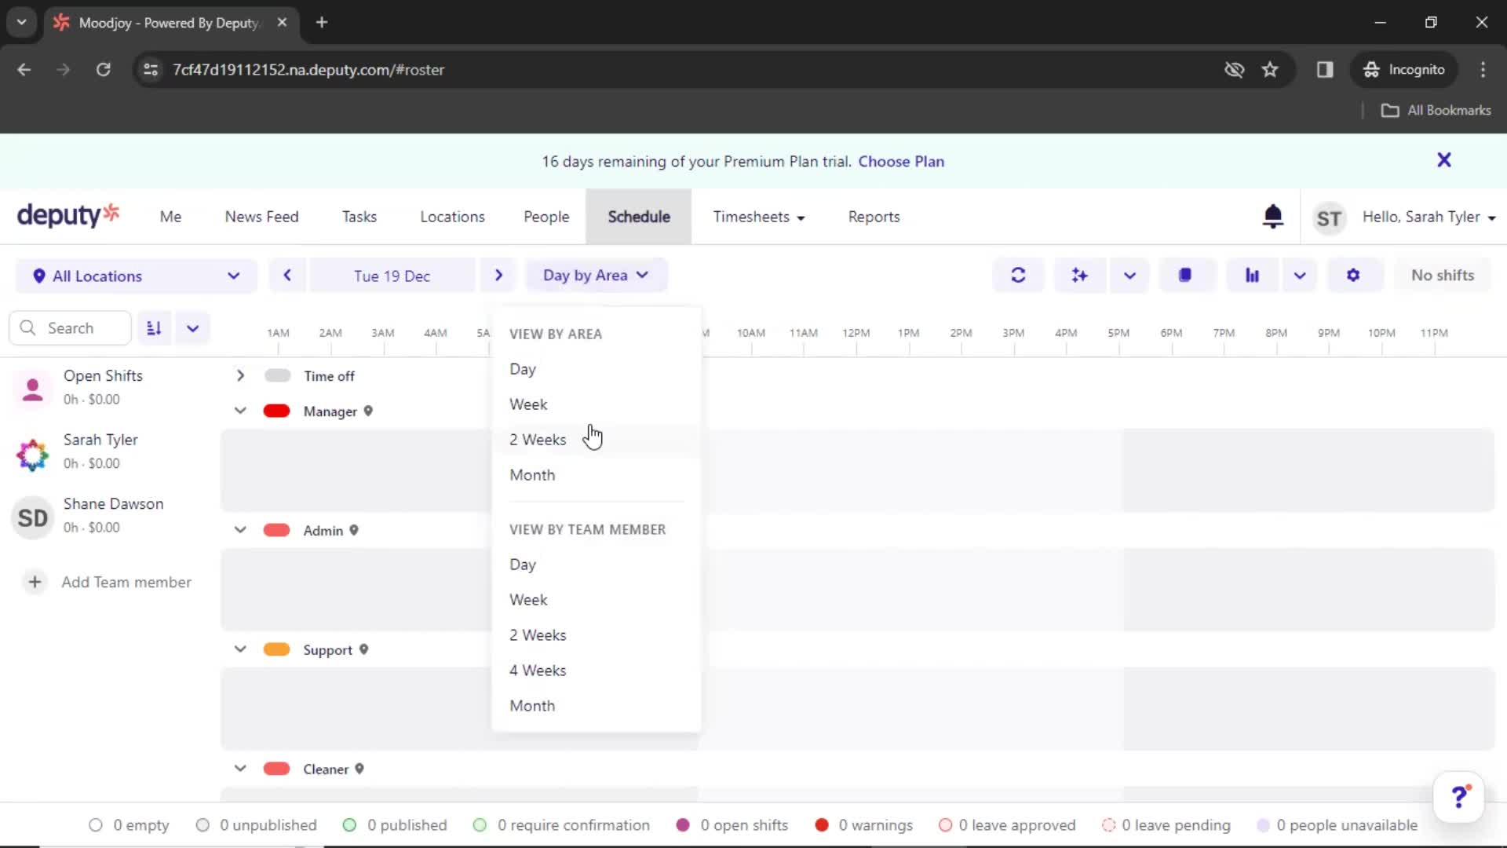1507x848 pixels.
Task: Click the refresh/sync schedule icon
Action: click(x=1017, y=274)
